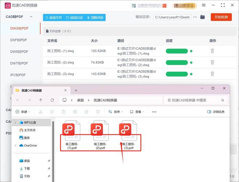This screenshot has width=239, height=182.
Task: Select 主文件夹 in navigation pane
Action: coord(28,130)
